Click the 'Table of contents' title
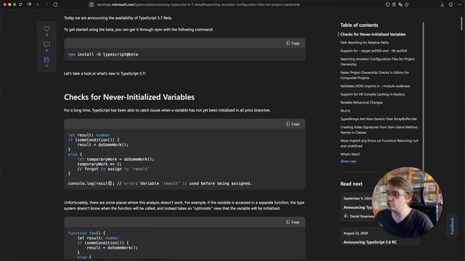465x261 pixels. (359, 25)
